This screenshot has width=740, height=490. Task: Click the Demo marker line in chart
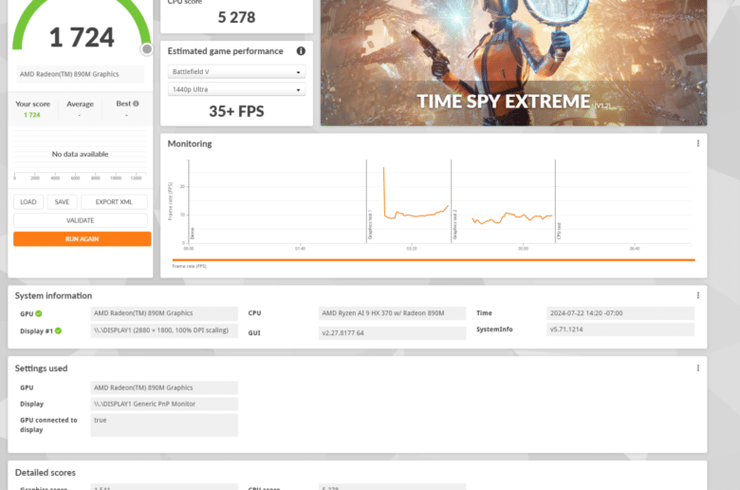click(189, 201)
